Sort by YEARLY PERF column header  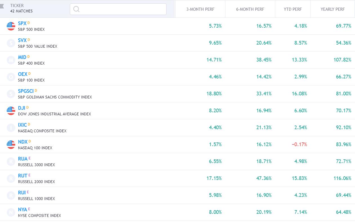click(332, 9)
